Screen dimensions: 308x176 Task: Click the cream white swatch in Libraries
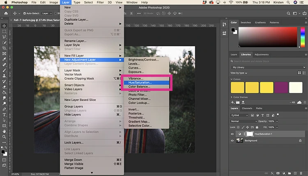296,88
